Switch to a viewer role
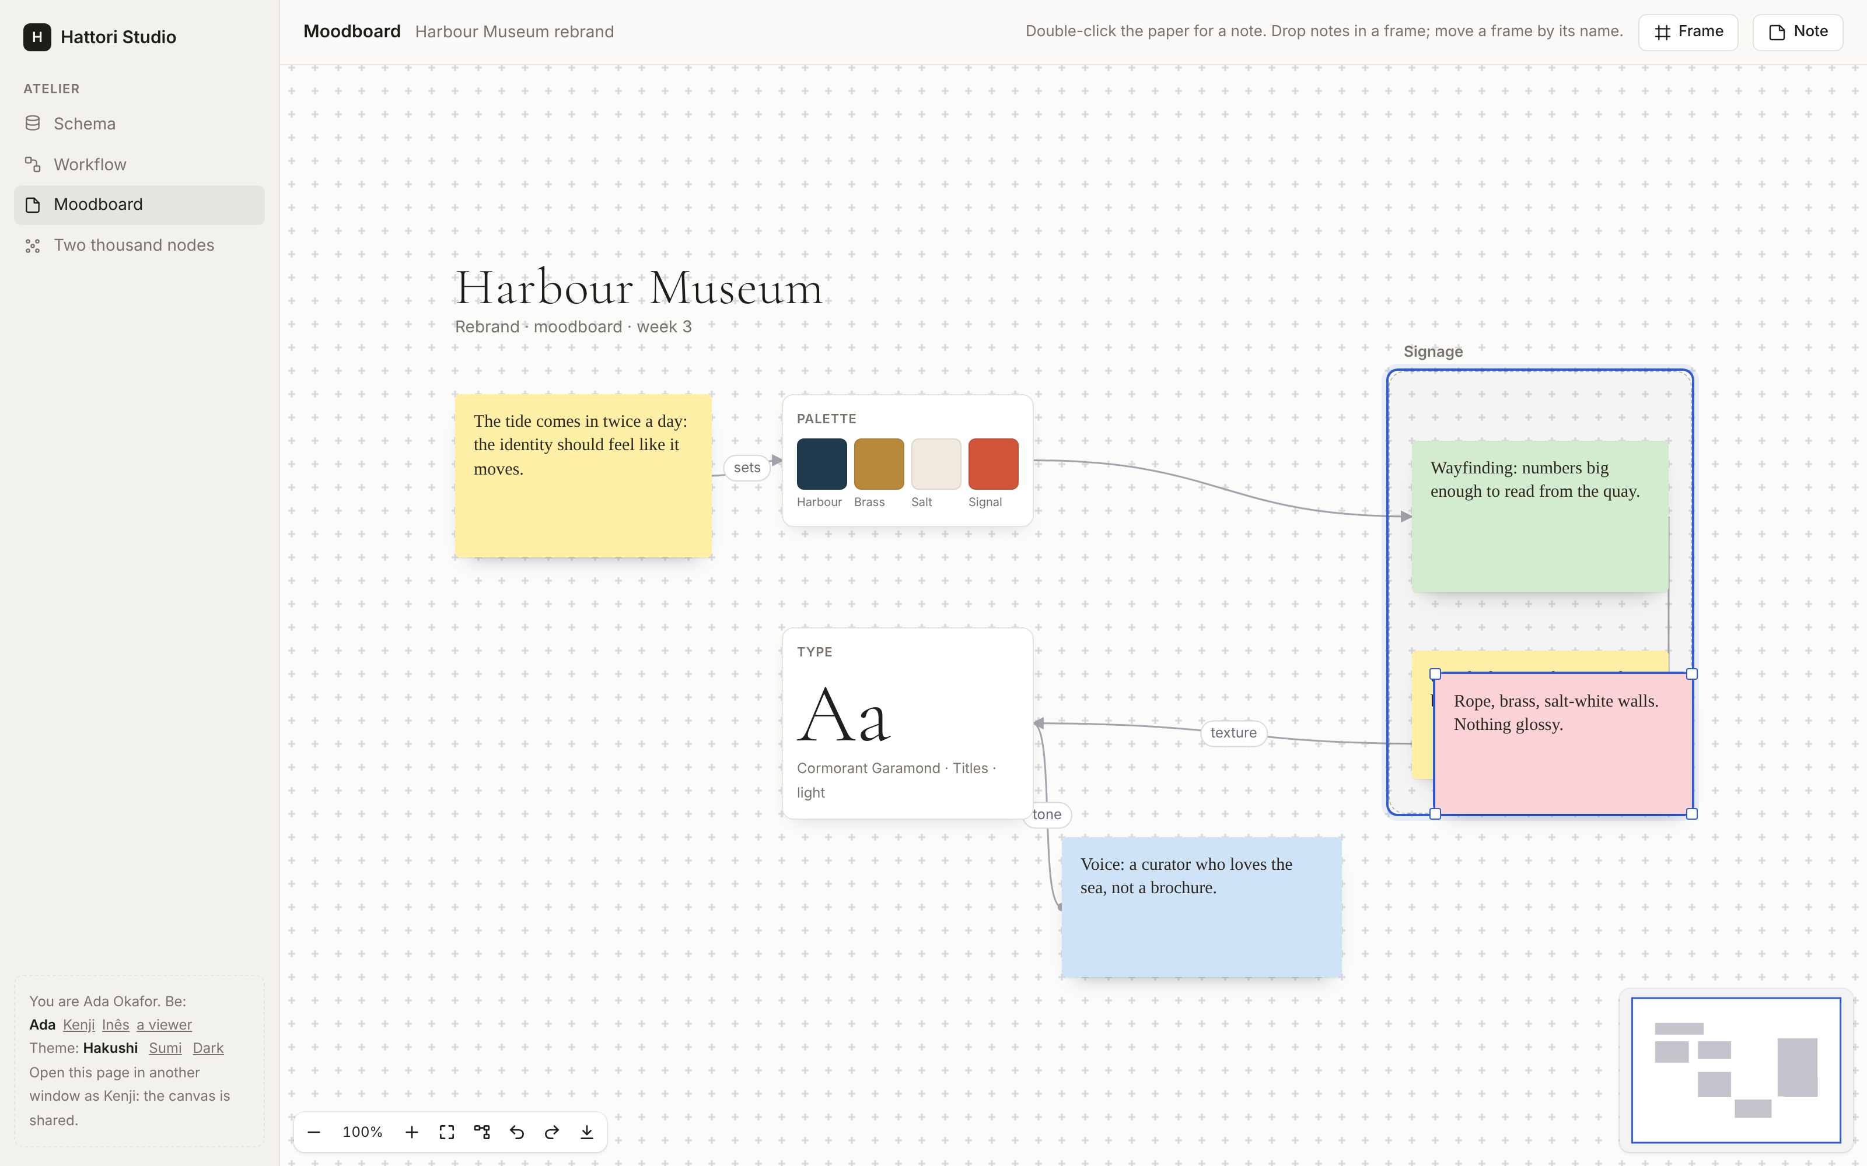Screen dimensions: 1867x1166 tap(165, 1025)
